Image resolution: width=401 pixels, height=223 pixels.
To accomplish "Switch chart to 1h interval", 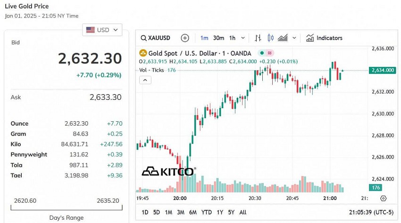I will point(232,38).
